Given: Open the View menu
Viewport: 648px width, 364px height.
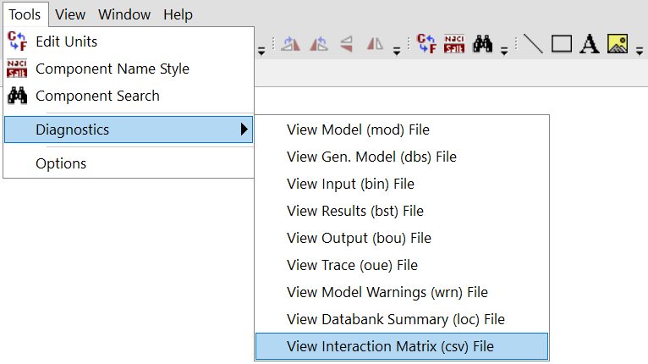Looking at the screenshot, I should point(70,14).
